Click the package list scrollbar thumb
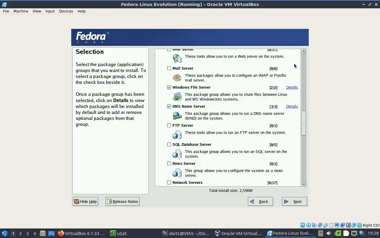The width and height of the screenshot is (380, 238). (x=304, y=123)
